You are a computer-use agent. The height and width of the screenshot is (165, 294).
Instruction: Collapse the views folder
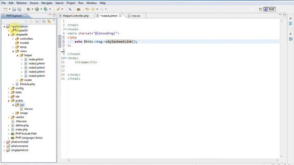[x=13, y=51]
